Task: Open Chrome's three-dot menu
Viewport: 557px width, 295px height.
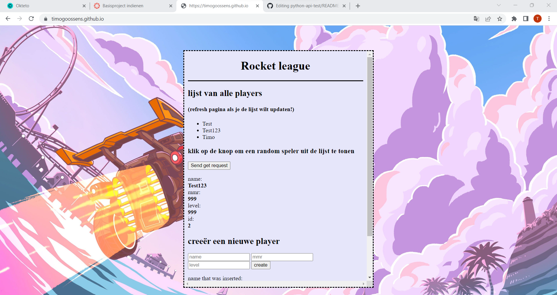Action: click(549, 19)
